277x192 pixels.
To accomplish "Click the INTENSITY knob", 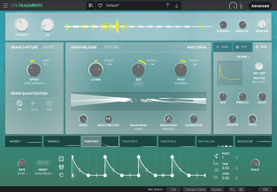I will click(x=22, y=25).
